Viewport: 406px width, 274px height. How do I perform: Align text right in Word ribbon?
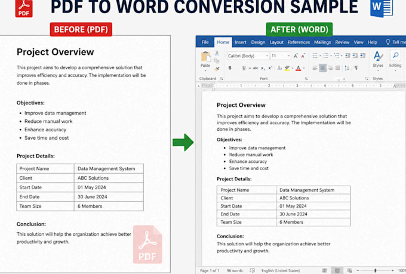pyautogui.click(x=330, y=68)
